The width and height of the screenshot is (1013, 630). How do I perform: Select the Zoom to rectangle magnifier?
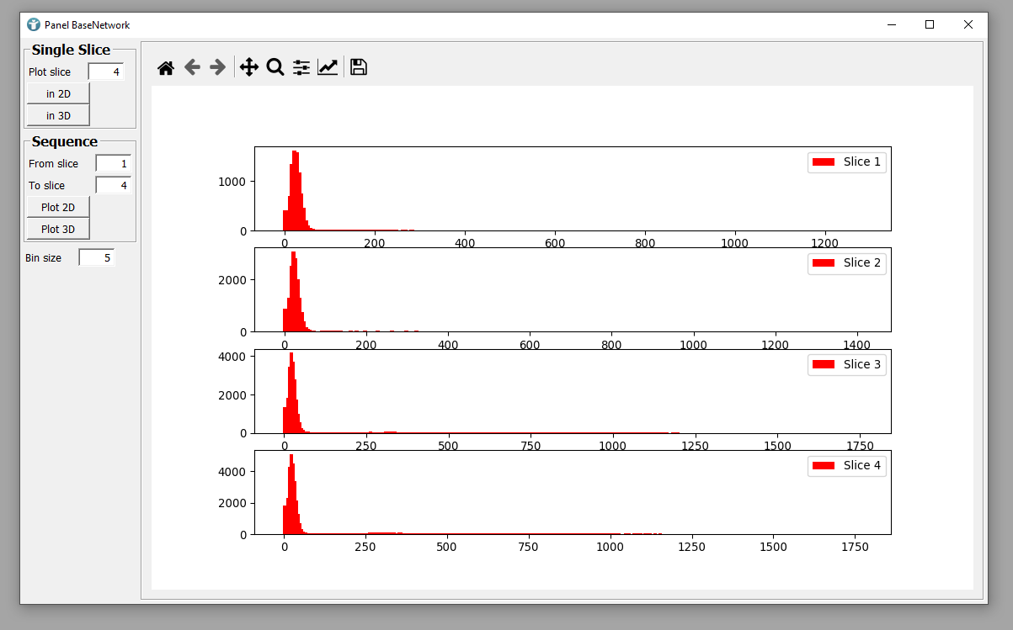(x=275, y=67)
